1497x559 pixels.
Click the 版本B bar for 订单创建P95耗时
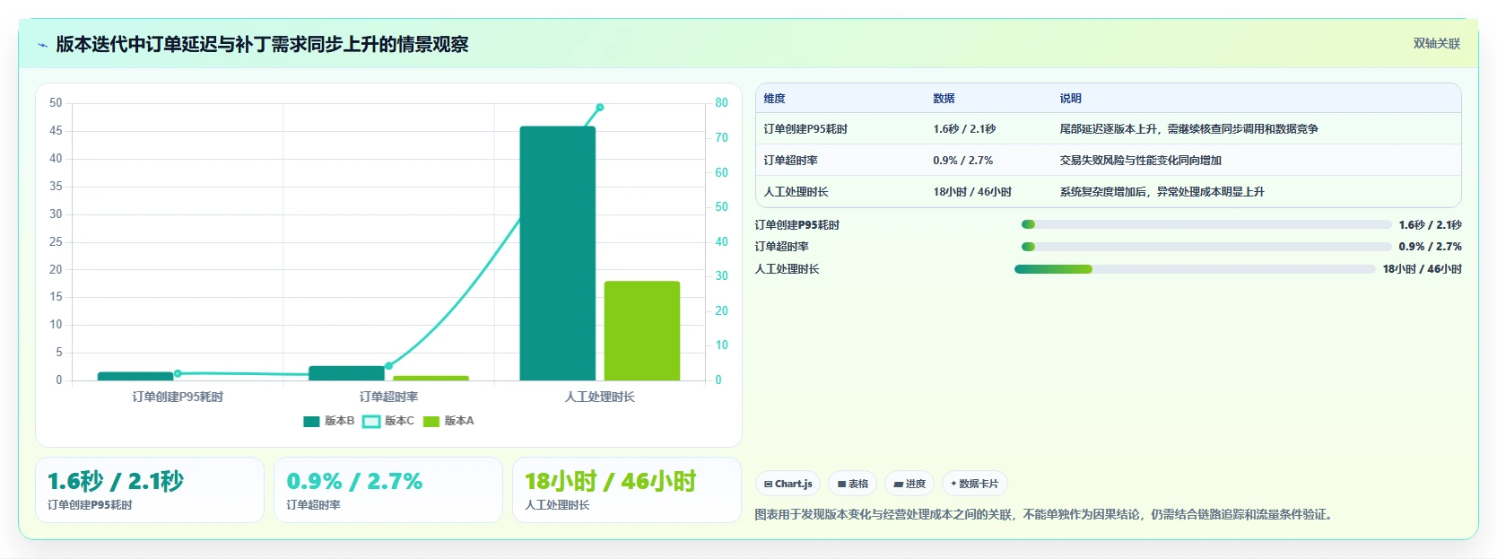point(135,376)
